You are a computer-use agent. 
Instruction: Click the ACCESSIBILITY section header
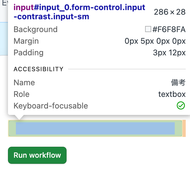(x=38, y=69)
